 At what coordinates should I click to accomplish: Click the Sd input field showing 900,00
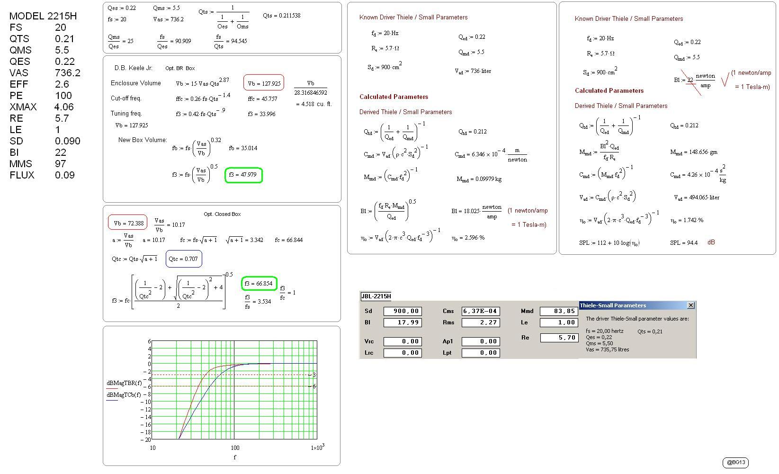pyautogui.click(x=403, y=311)
